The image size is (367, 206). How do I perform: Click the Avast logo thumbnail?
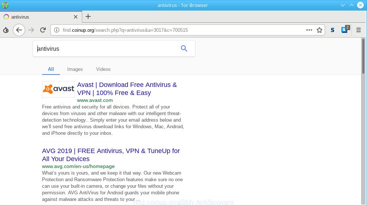tap(58, 89)
